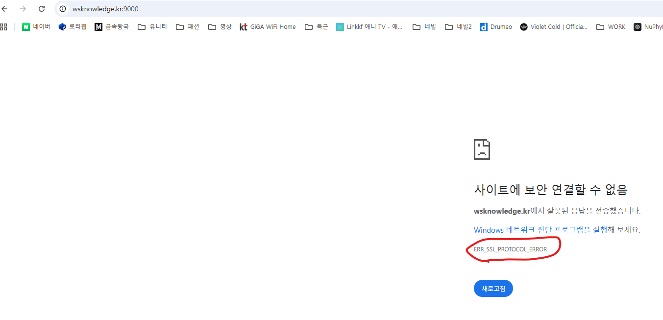Viewport: 663px width, 320px height.
Task: Expand the WORK bookmark folder
Action: 611,27
